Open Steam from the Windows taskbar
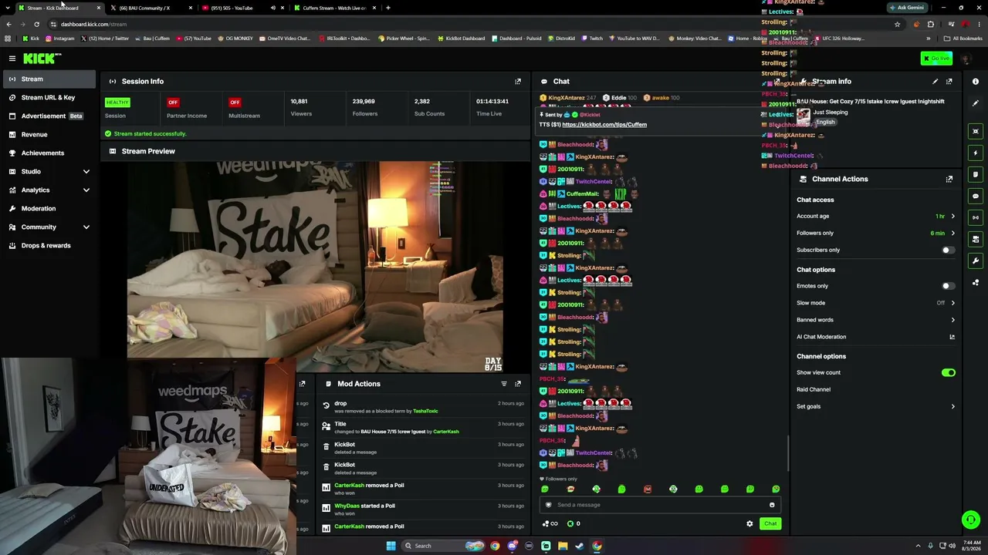 pos(580,546)
